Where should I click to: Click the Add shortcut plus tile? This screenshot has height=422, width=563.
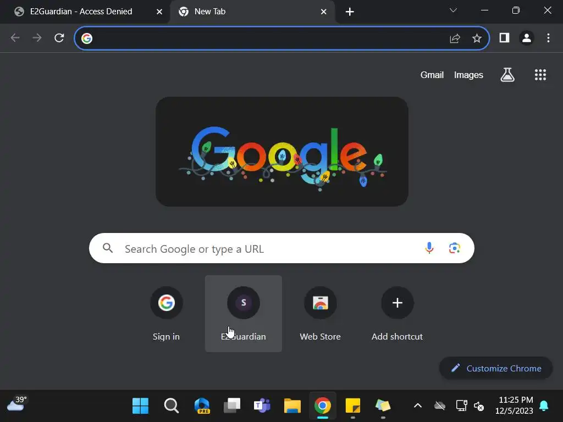click(397, 314)
